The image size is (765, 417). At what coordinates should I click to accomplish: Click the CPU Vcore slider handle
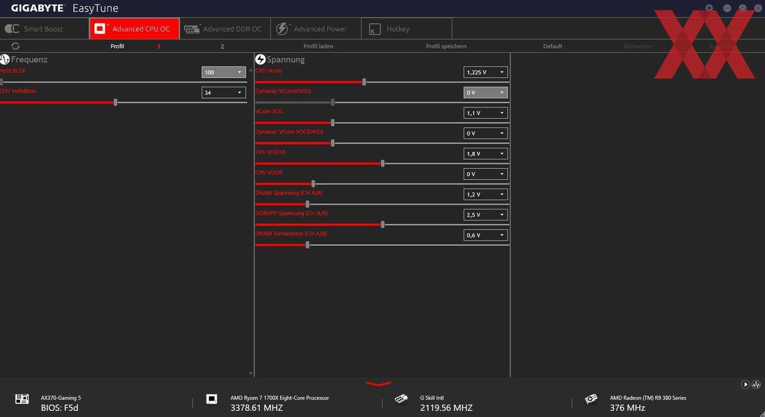pos(364,82)
